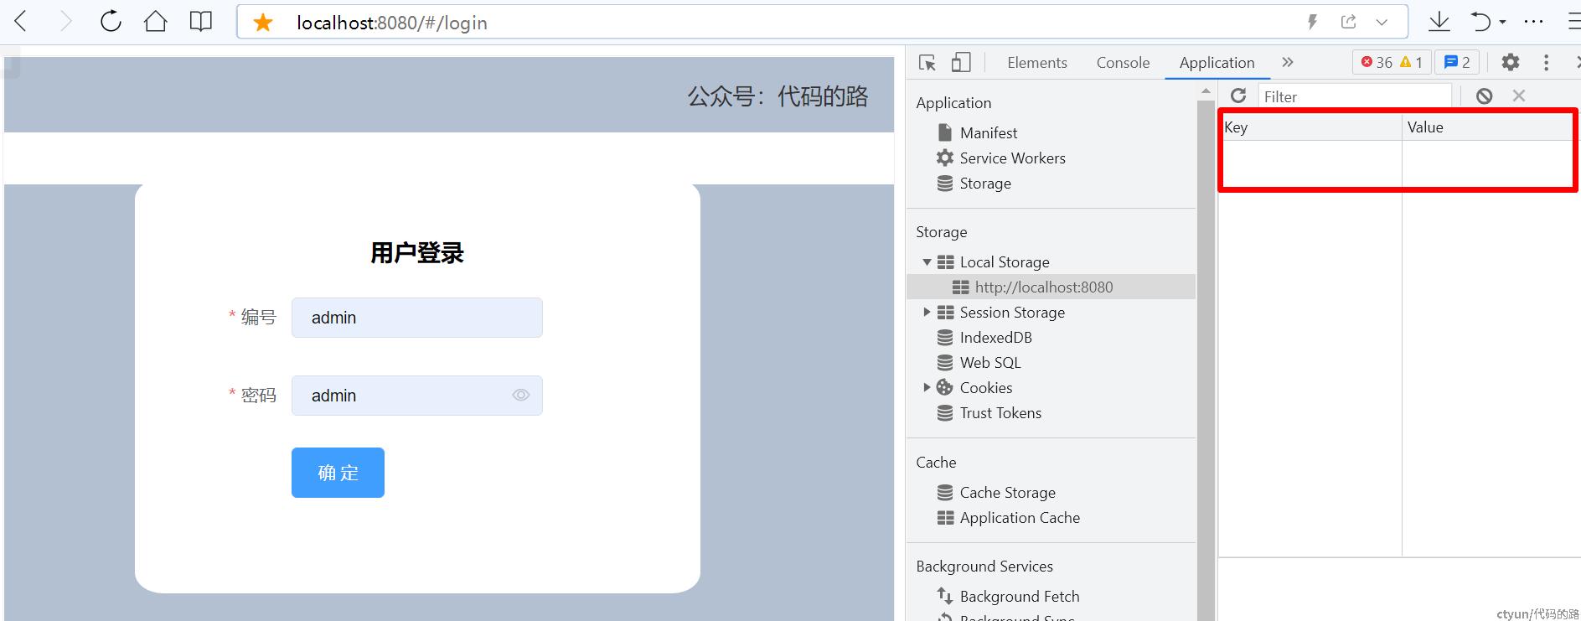Switch to the Elements tab
Screen dimensions: 1581x621
[x=1036, y=63]
